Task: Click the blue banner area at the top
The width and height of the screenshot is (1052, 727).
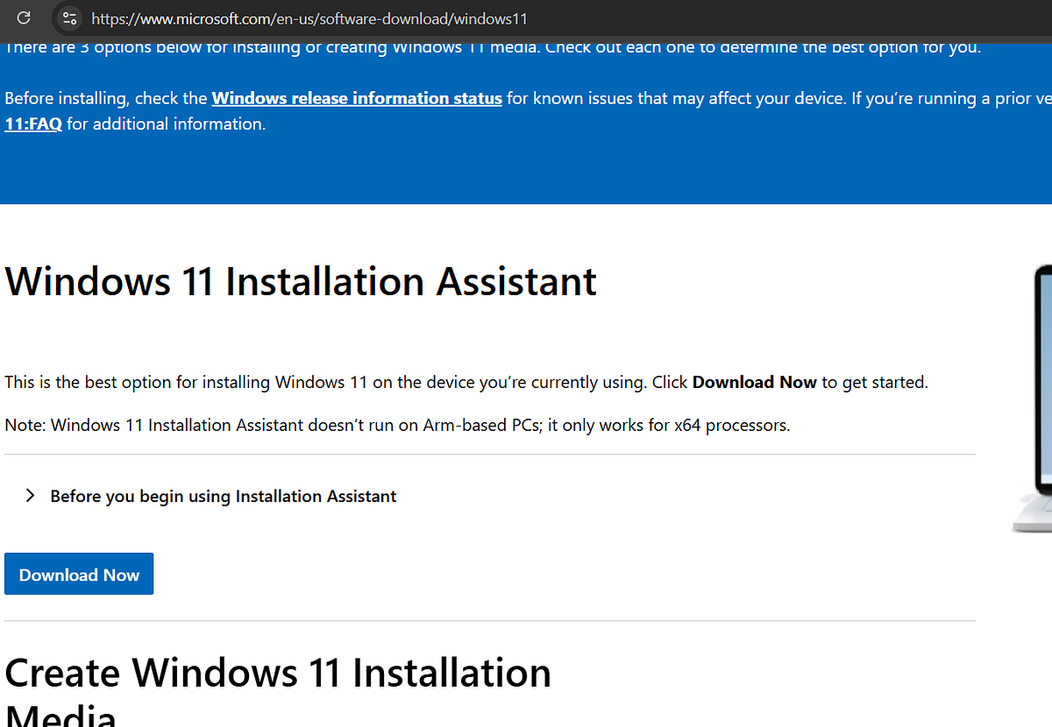Action: click(526, 166)
